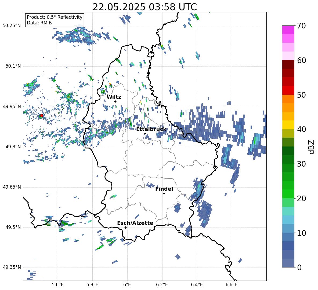This screenshot has height=290, width=318.
Task: Click the 'Product: 0.5° Reflectivity' text
Action: pos(55,17)
